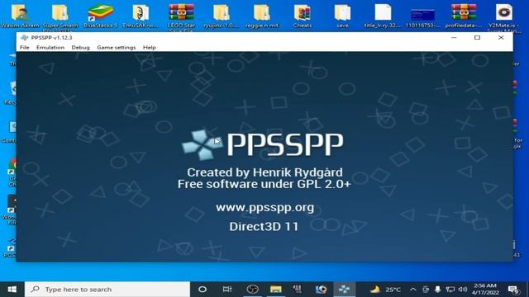Viewport: 529px width, 297px height.
Task: Open Task View on the taskbar
Action: click(227, 290)
